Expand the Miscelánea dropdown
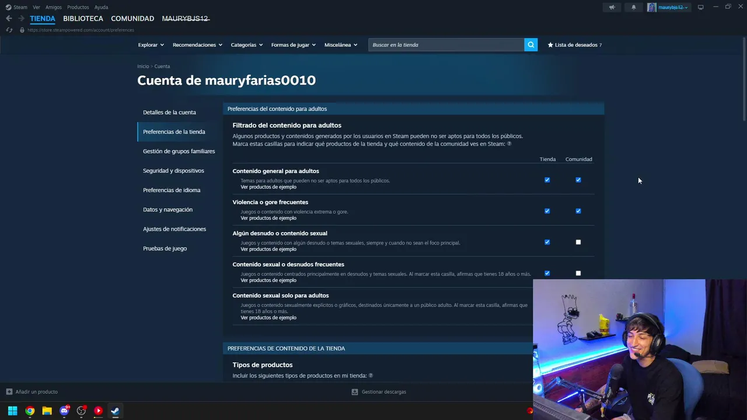The image size is (747, 420). point(341,45)
